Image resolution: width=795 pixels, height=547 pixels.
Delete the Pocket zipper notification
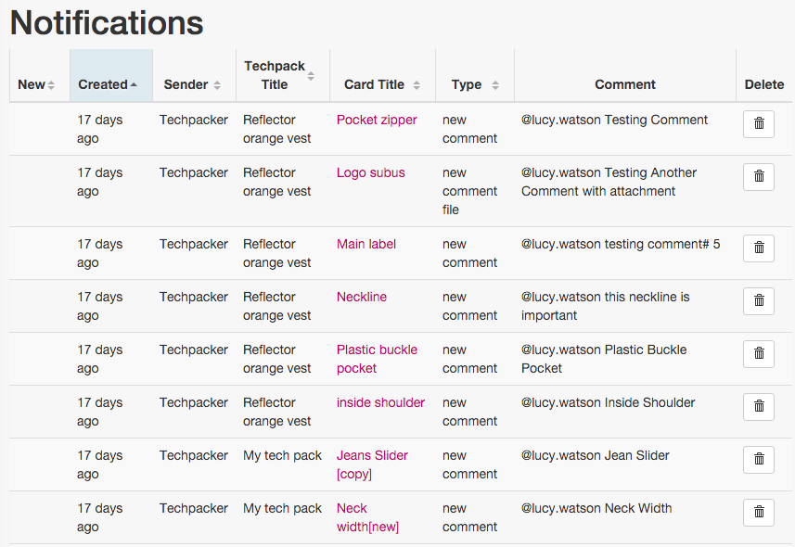(759, 123)
